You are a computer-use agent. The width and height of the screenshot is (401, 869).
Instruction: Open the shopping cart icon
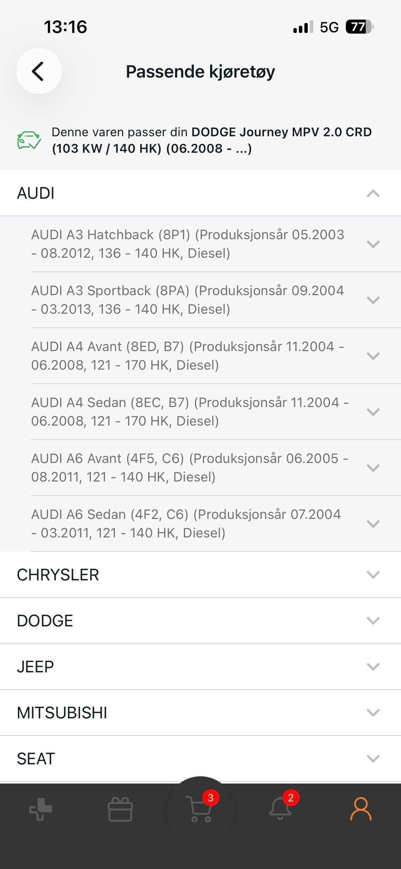(x=200, y=810)
